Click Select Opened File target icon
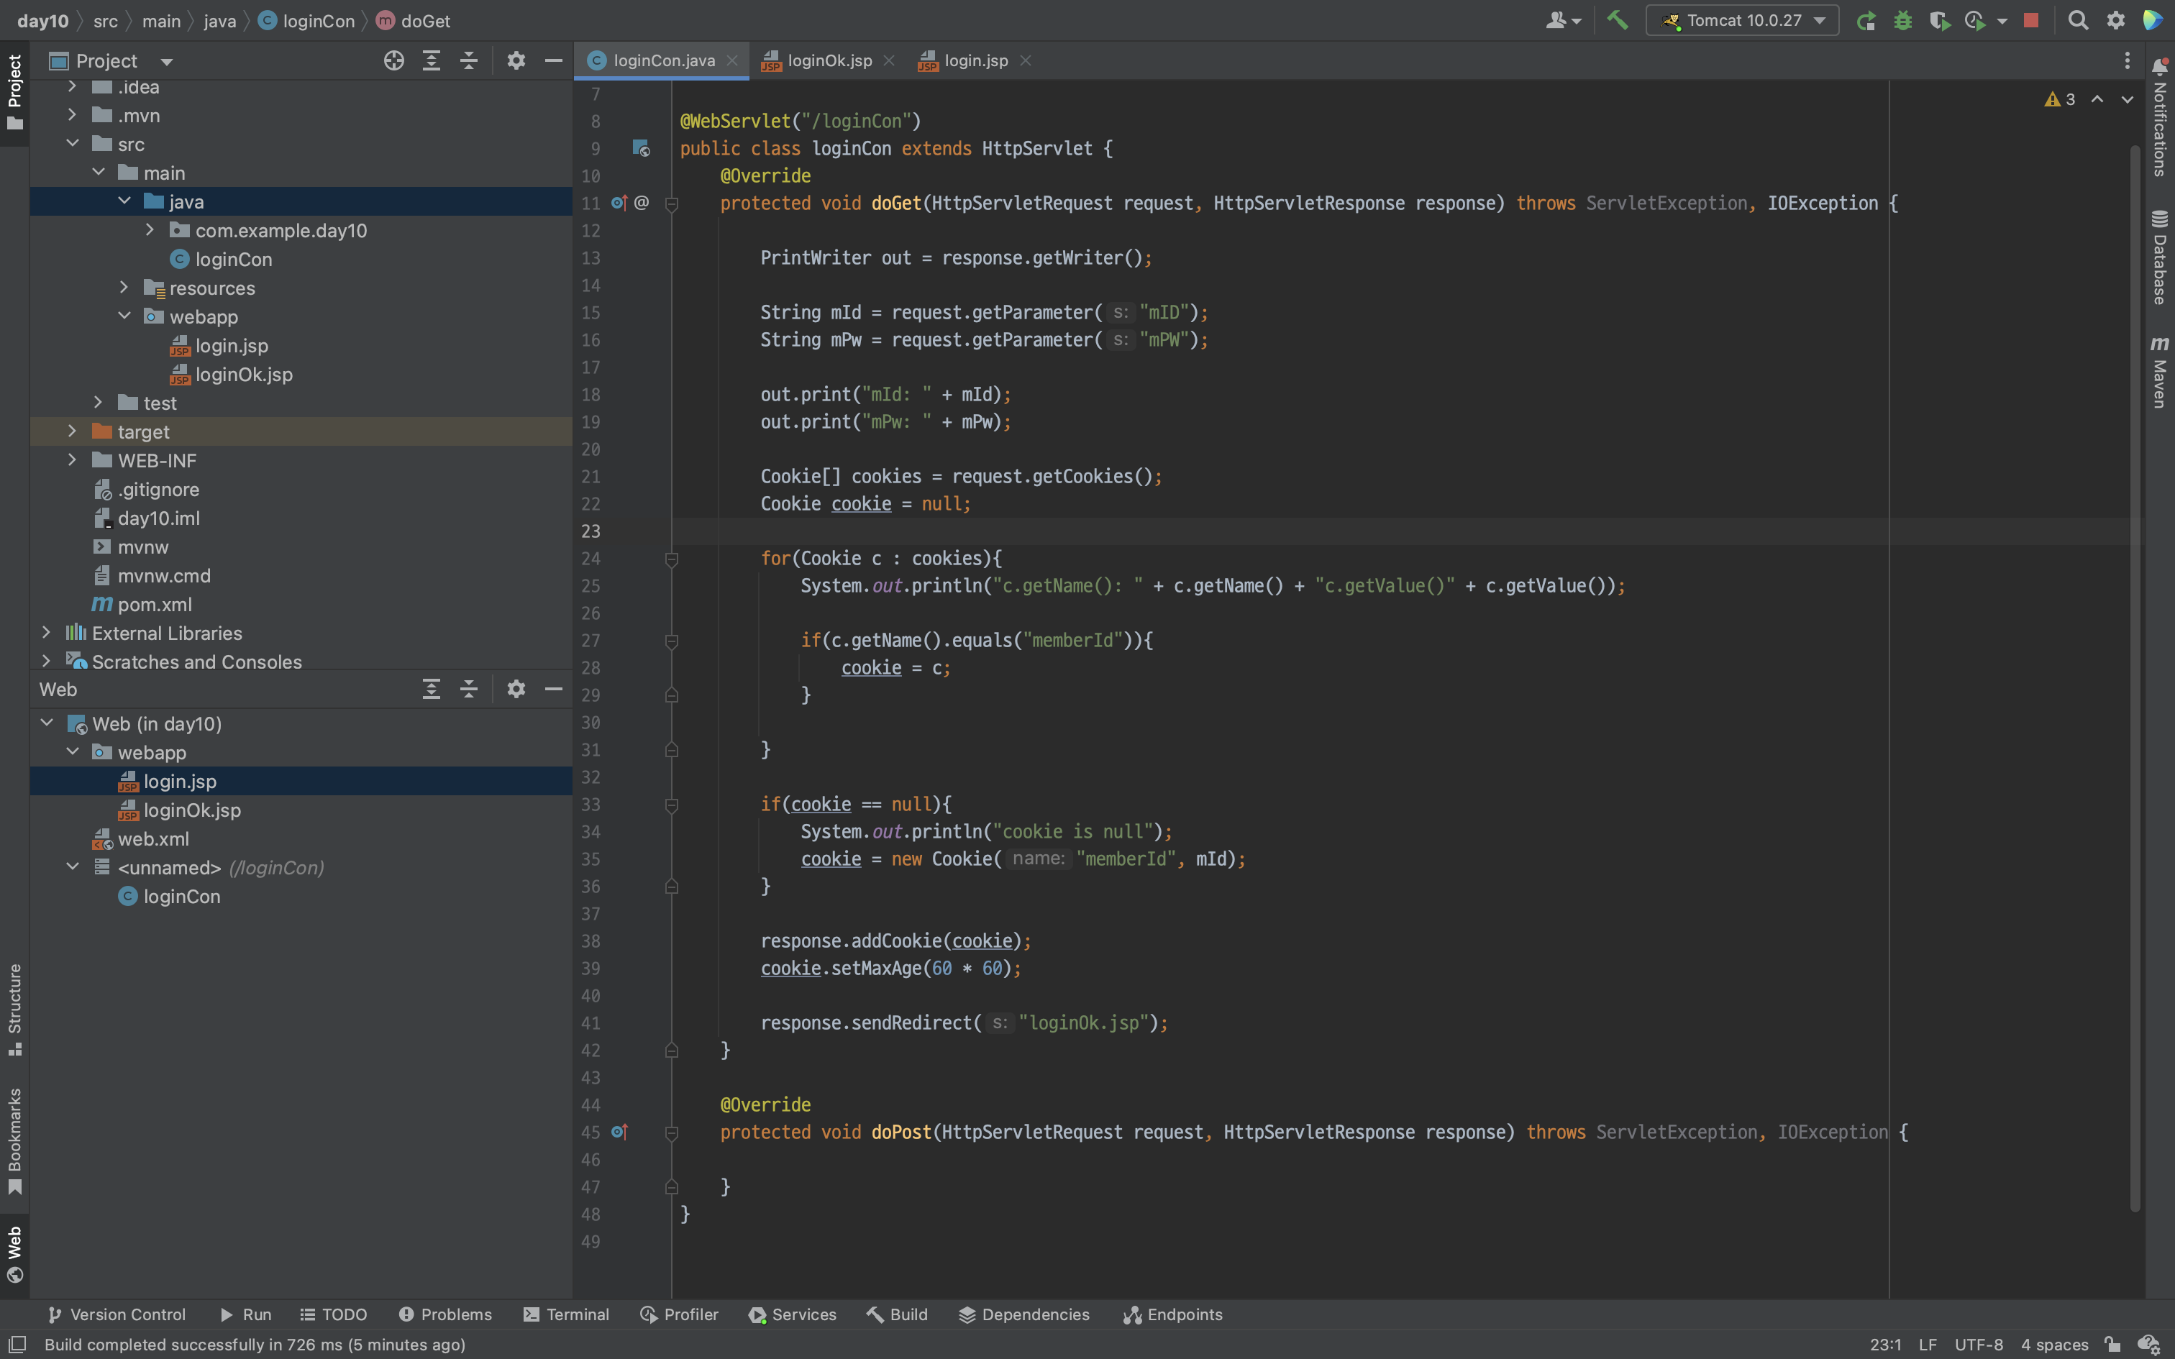This screenshot has height=1359, width=2175. [393, 60]
